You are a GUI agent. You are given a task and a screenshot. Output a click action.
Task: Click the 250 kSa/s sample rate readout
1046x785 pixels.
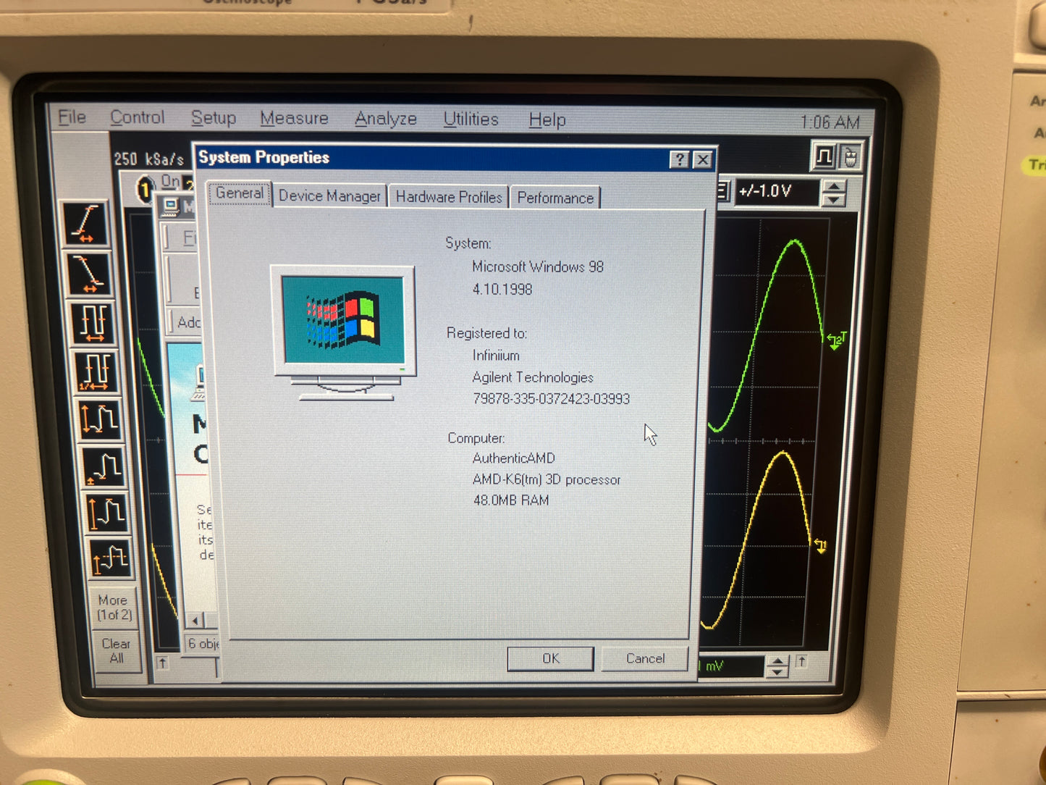[x=149, y=159]
